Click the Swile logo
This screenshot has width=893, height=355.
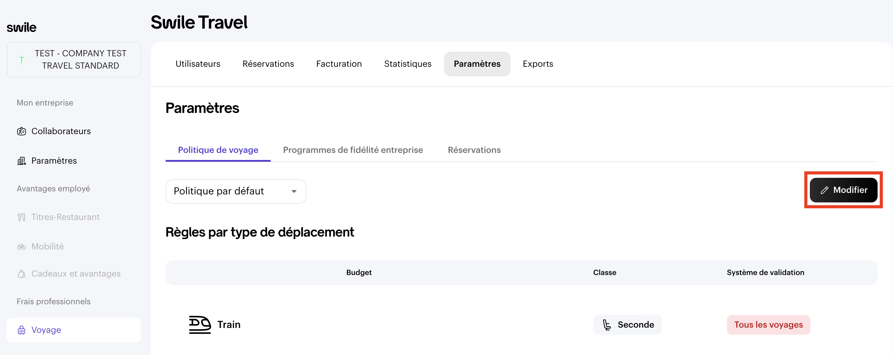tap(22, 27)
